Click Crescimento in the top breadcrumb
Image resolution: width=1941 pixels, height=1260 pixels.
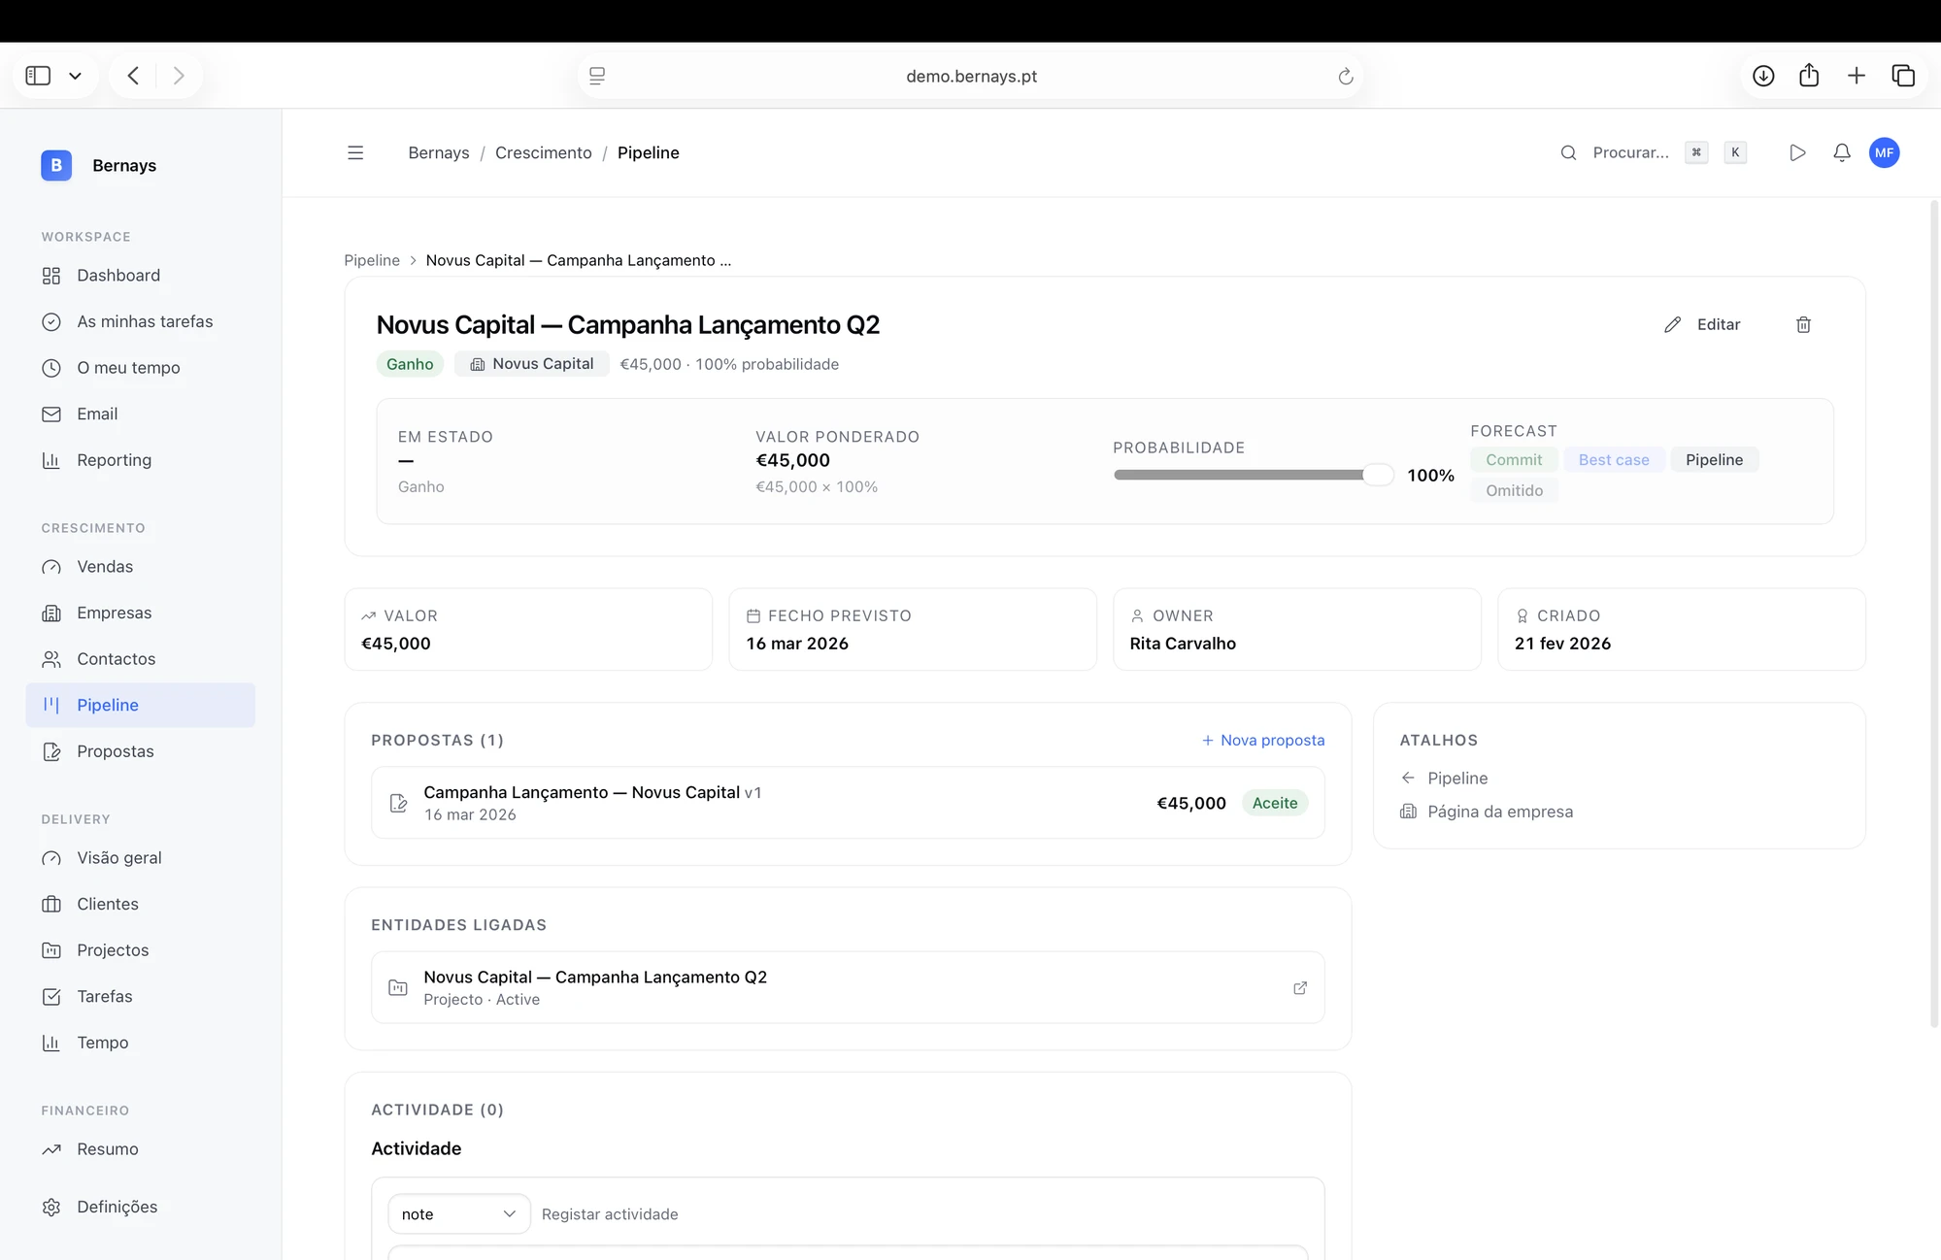point(544,152)
